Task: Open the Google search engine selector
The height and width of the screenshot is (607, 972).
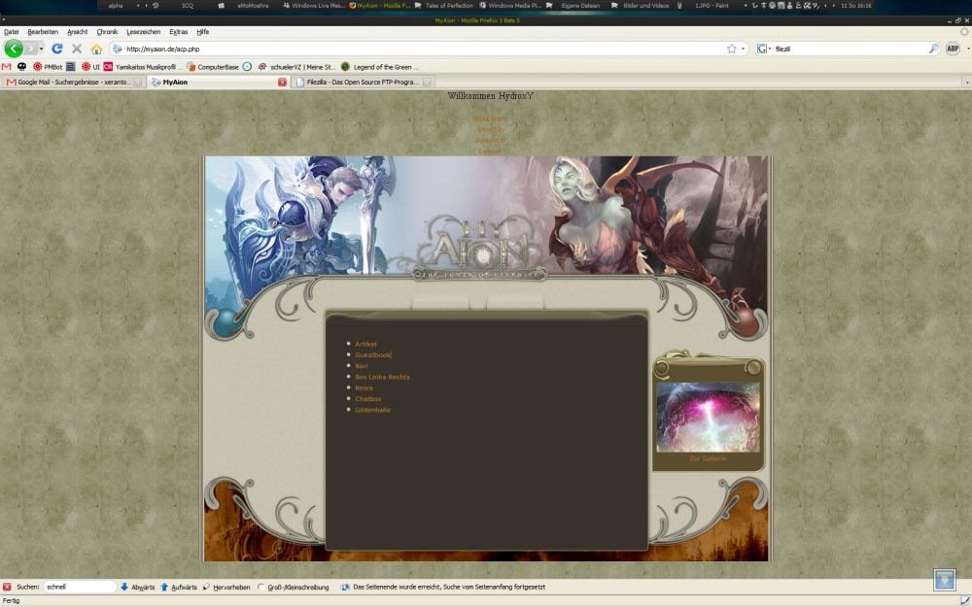Action: tap(764, 49)
